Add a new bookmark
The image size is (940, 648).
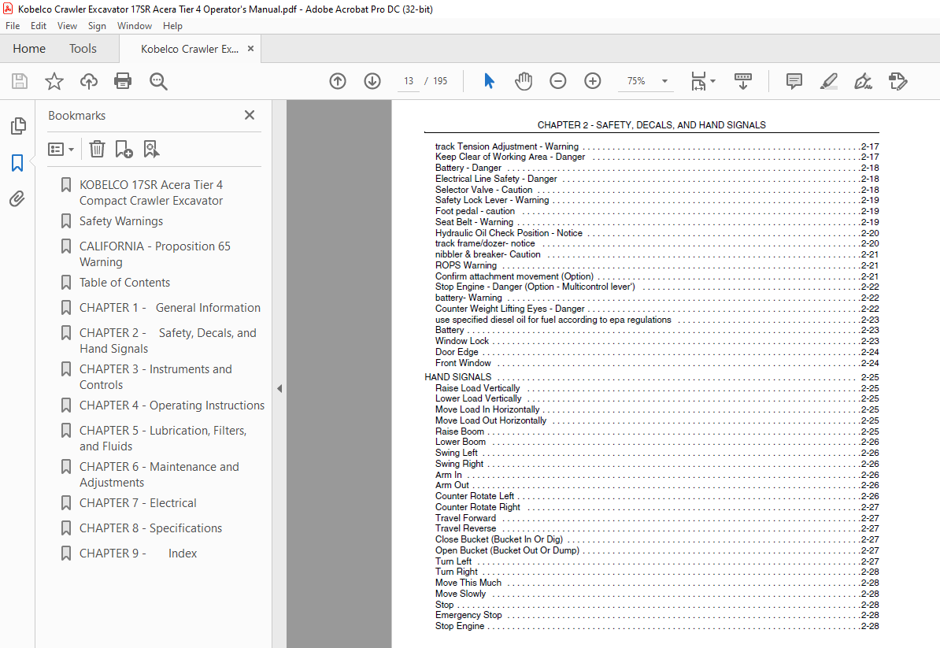[124, 149]
